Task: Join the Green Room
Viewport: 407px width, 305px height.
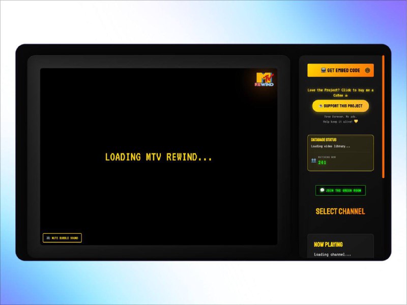Action: (x=340, y=190)
